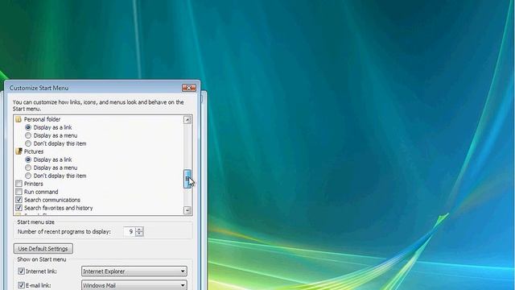Click the list scrollbar thumb
This screenshot has height=290, width=515.
(187, 179)
